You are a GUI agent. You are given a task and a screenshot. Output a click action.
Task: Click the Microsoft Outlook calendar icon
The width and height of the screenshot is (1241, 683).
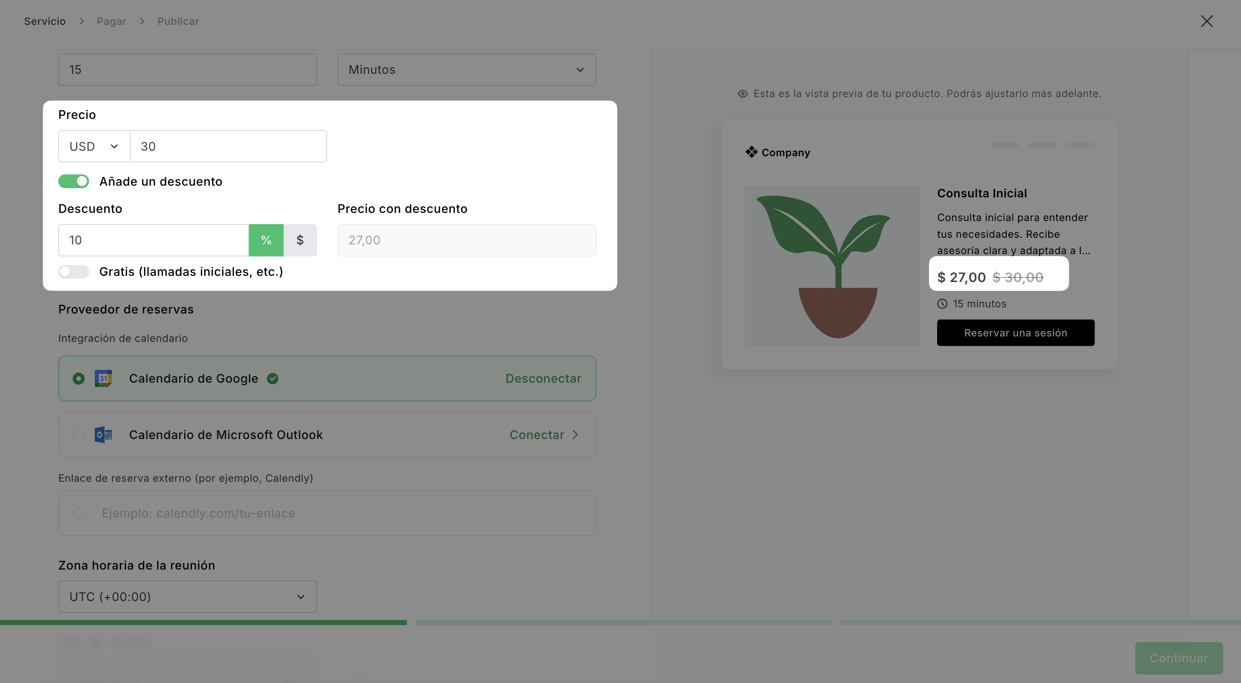click(103, 435)
